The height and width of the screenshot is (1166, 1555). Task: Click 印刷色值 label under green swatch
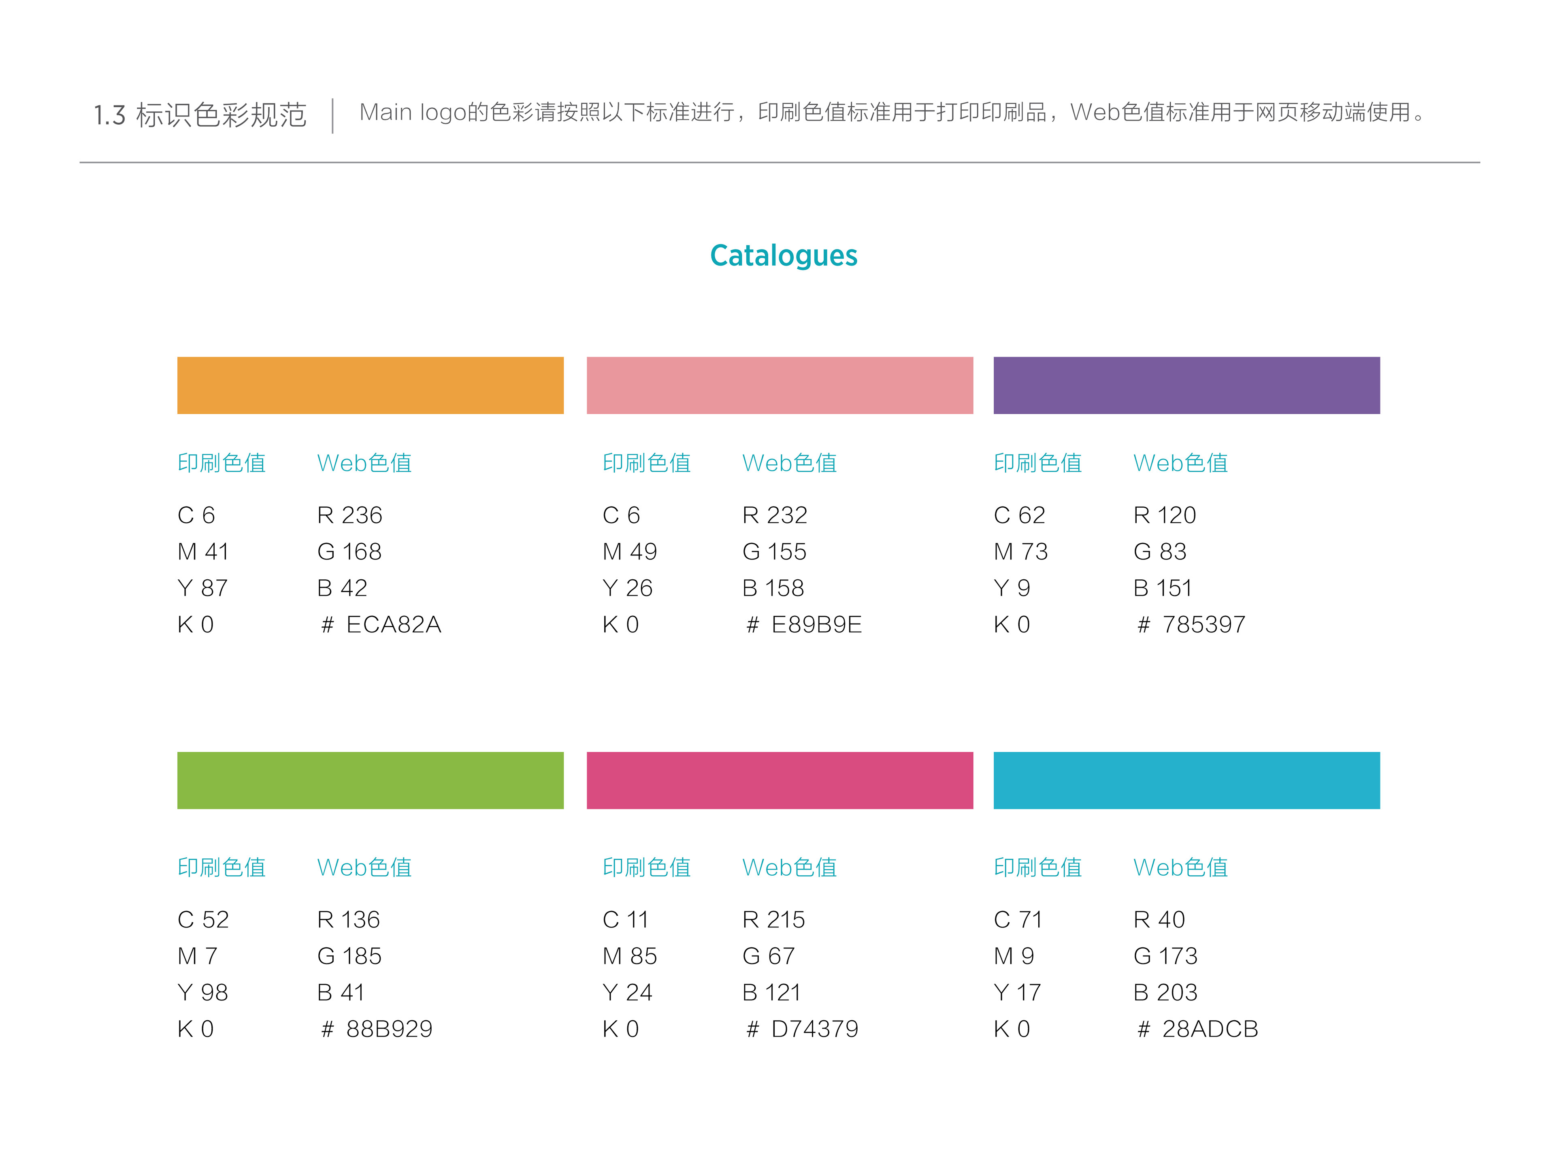click(x=222, y=867)
